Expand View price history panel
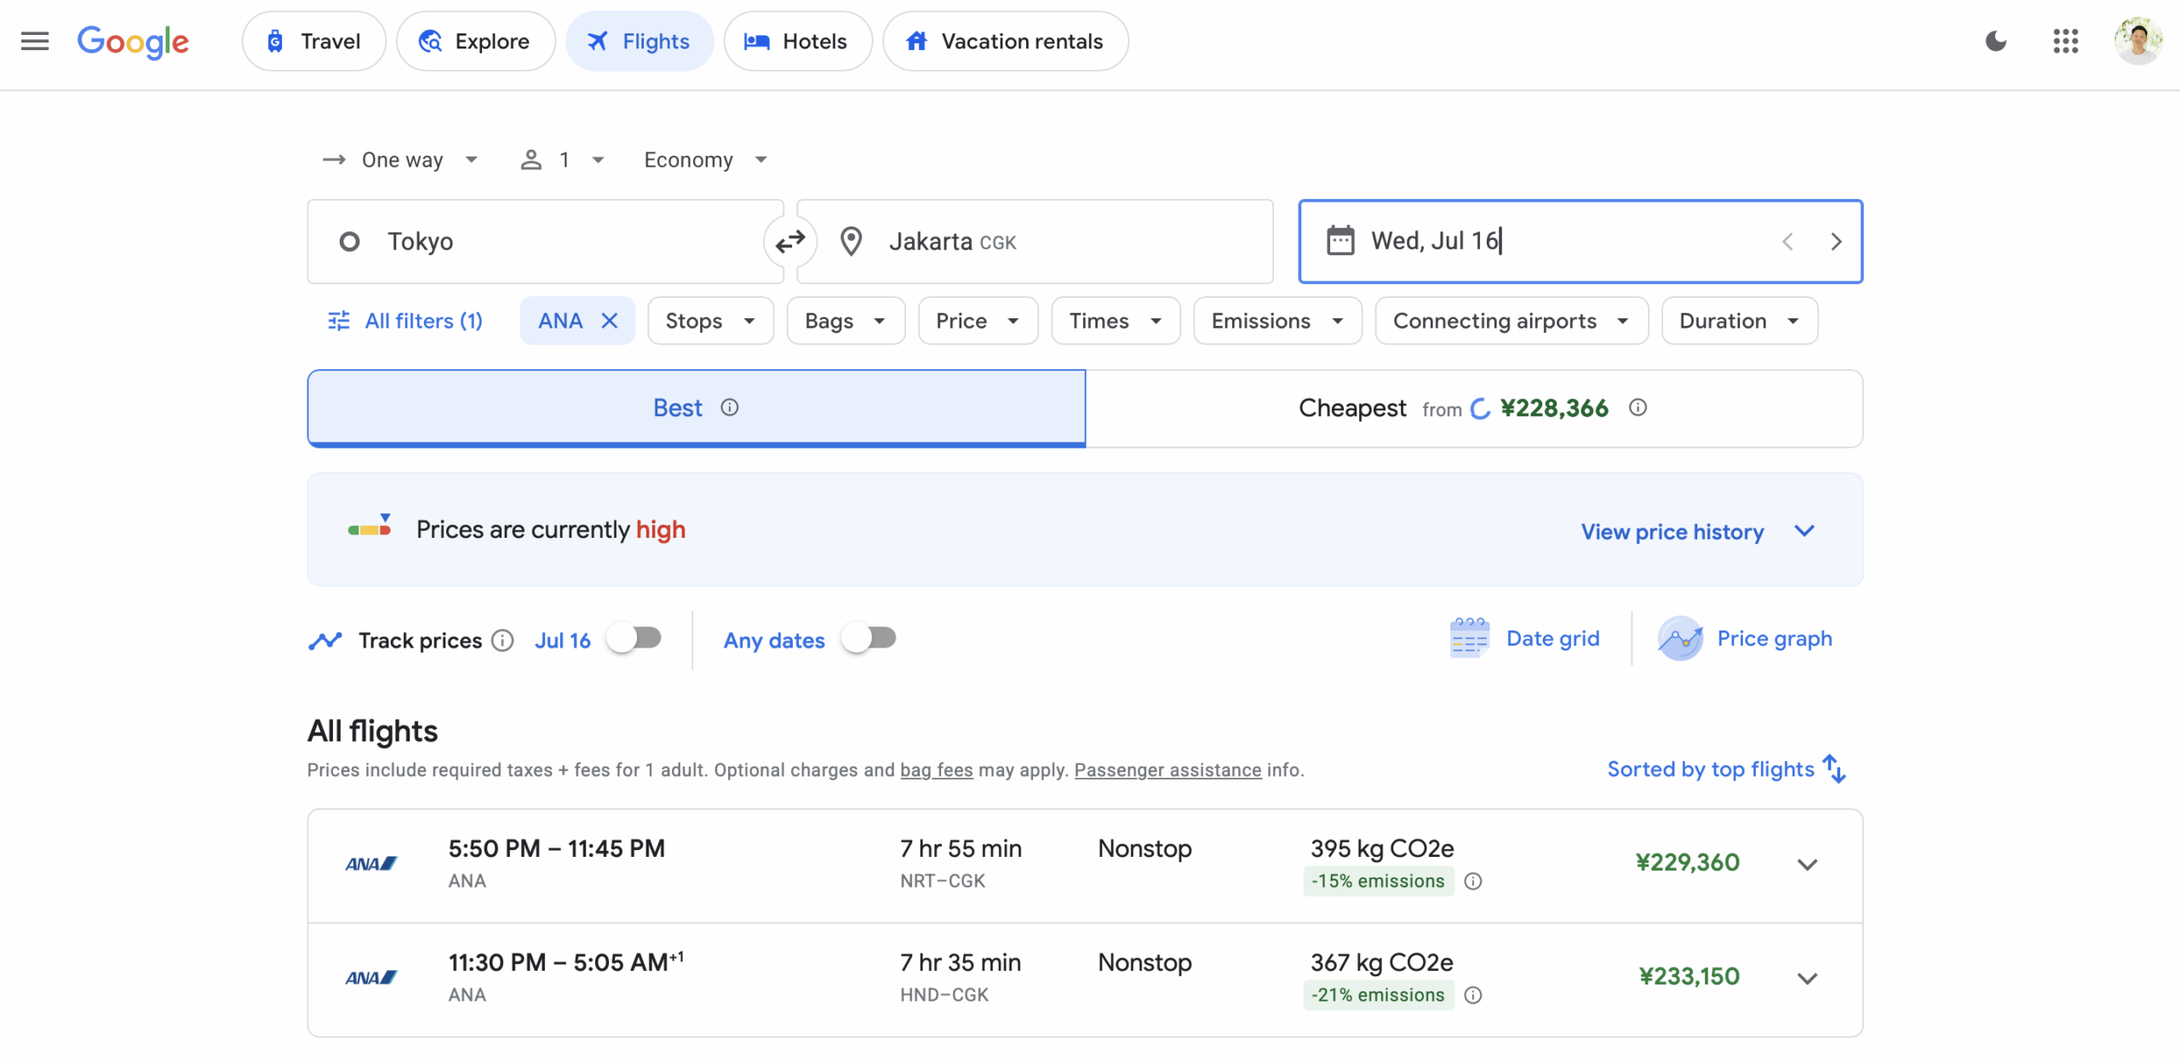Viewport: 2180px width, 1062px height. click(1698, 532)
